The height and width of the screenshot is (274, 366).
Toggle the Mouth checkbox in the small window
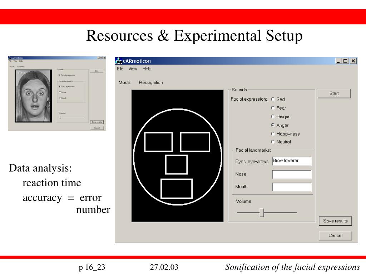click(x=60, y=98)
